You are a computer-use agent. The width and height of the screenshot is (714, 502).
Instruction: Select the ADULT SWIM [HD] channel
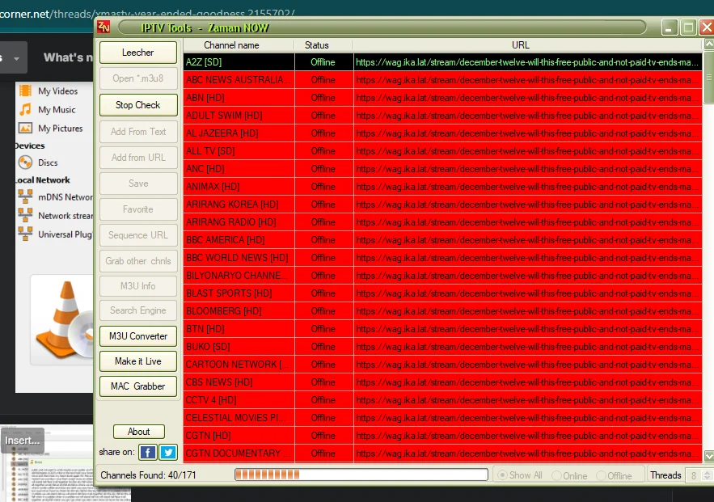click(442, 116)
